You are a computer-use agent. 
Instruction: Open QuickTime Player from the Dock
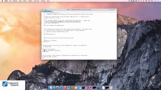tap(98, 87)
